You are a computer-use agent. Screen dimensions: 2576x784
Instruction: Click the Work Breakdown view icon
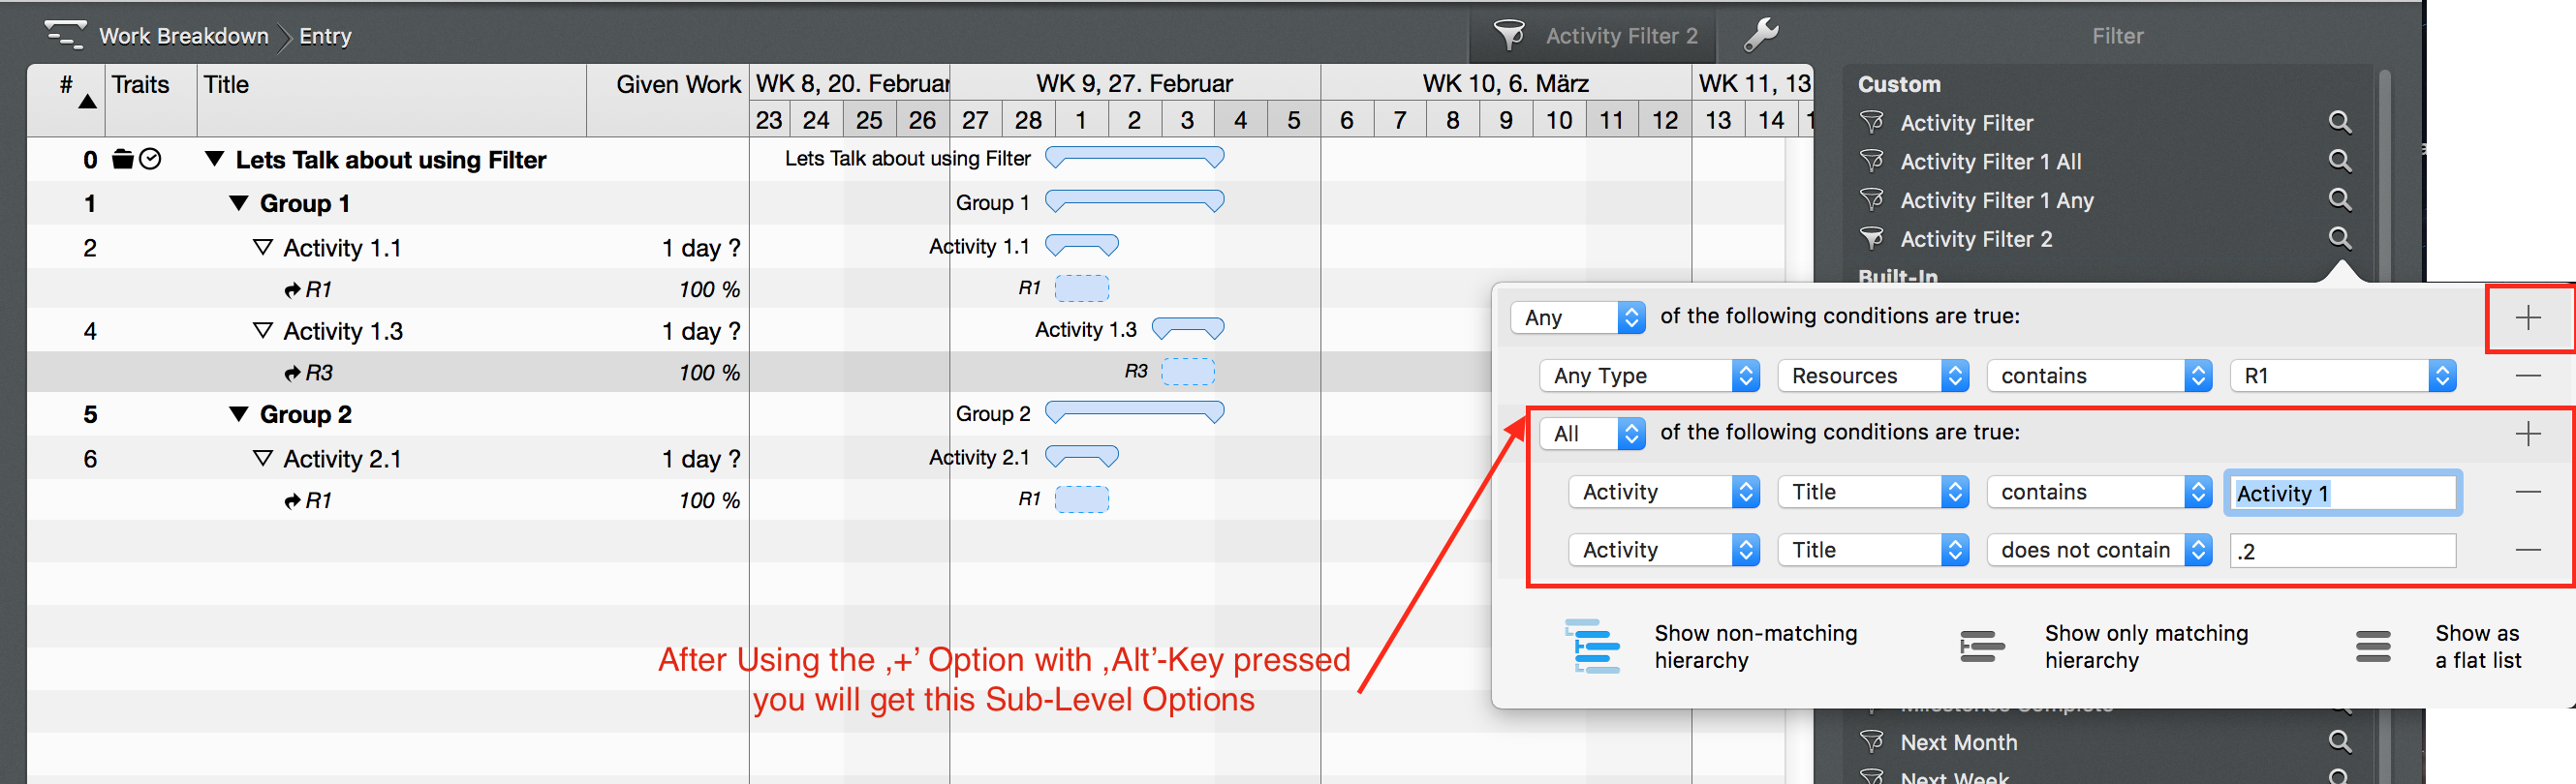[x=66, y=33]
